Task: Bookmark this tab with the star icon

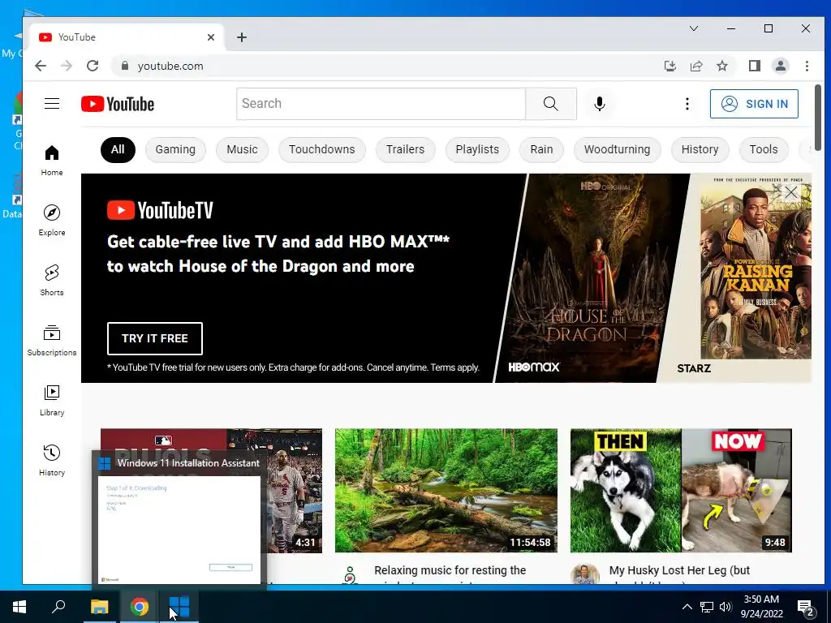Action: pos(721,66)
